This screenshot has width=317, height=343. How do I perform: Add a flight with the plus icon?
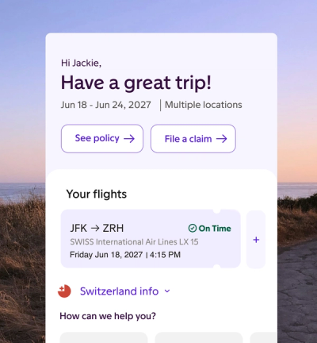[x=256, y=240]
